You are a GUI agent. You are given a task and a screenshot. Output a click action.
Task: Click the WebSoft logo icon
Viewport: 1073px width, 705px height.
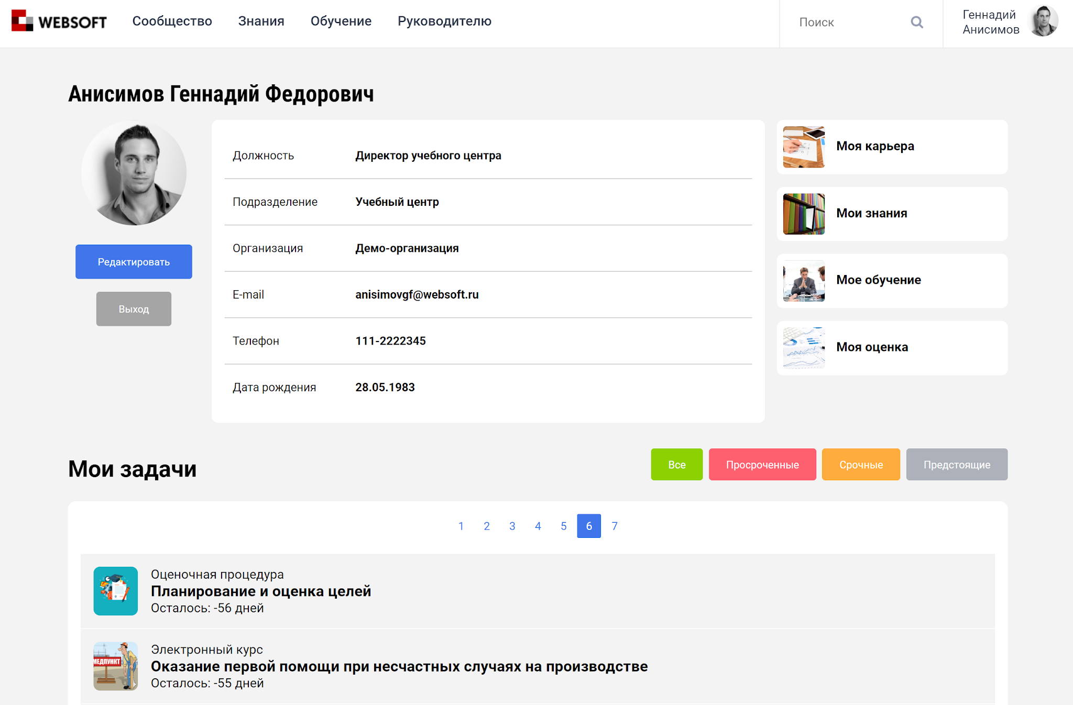coord(22,21)
